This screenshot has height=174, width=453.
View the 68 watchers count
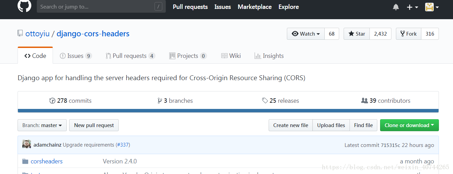(332, 34)
